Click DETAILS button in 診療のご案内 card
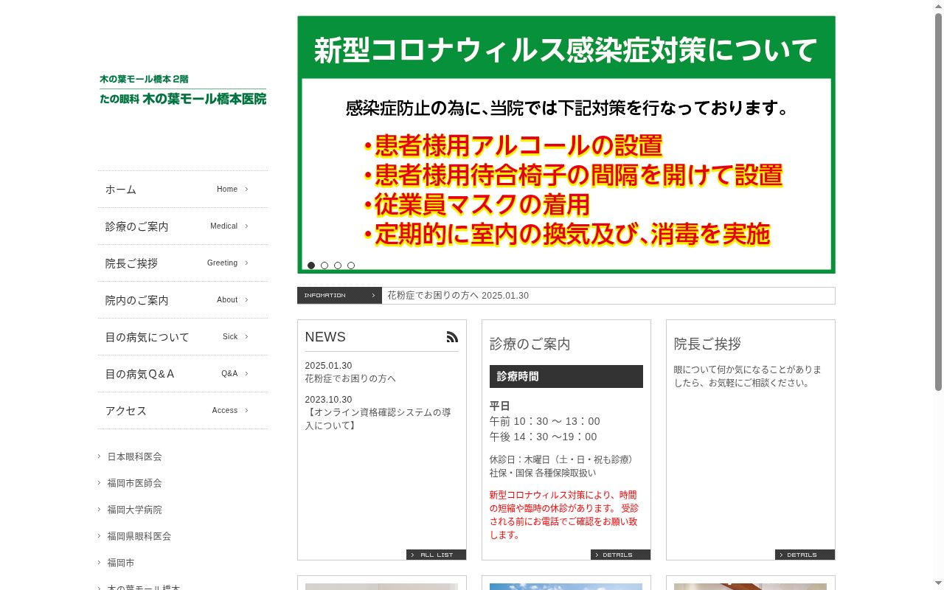Screen dimensions: 944x590 tap(620, 555)
